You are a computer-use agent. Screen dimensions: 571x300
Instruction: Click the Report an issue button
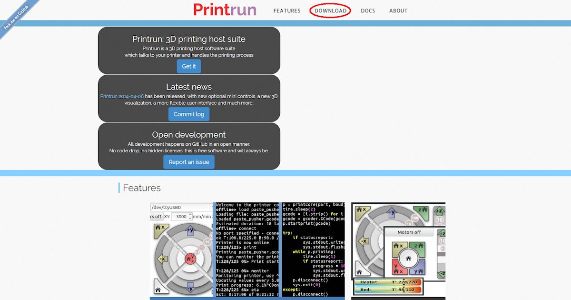189,162
